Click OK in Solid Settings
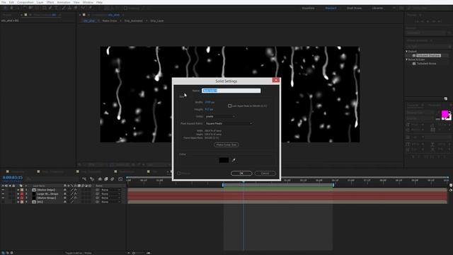The width and height of the screenshot is (453, 255). coord(241,173)
